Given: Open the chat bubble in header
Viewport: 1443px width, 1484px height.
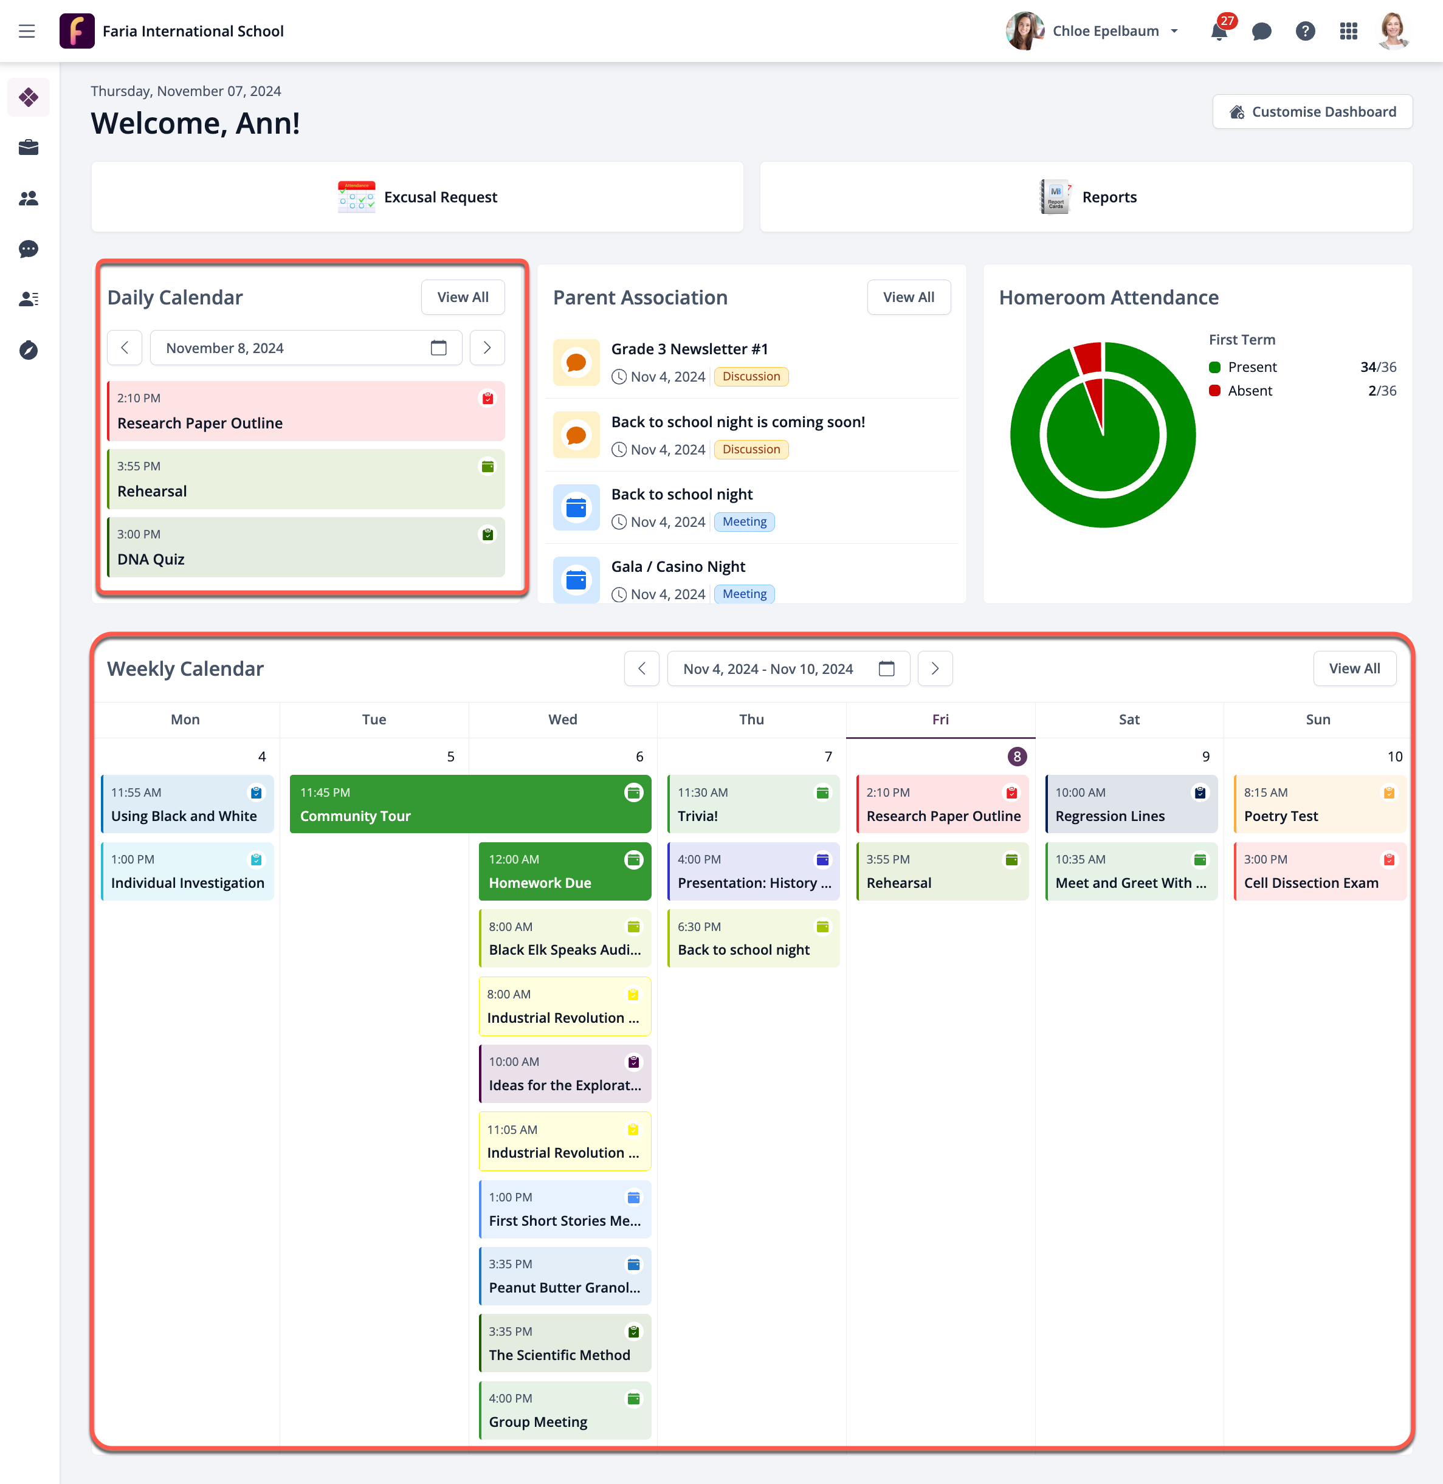Looking at the screenshot, I should 1261,32.
